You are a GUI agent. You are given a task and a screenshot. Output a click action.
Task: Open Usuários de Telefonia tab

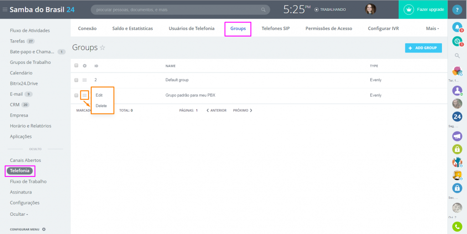coord(192,29)
